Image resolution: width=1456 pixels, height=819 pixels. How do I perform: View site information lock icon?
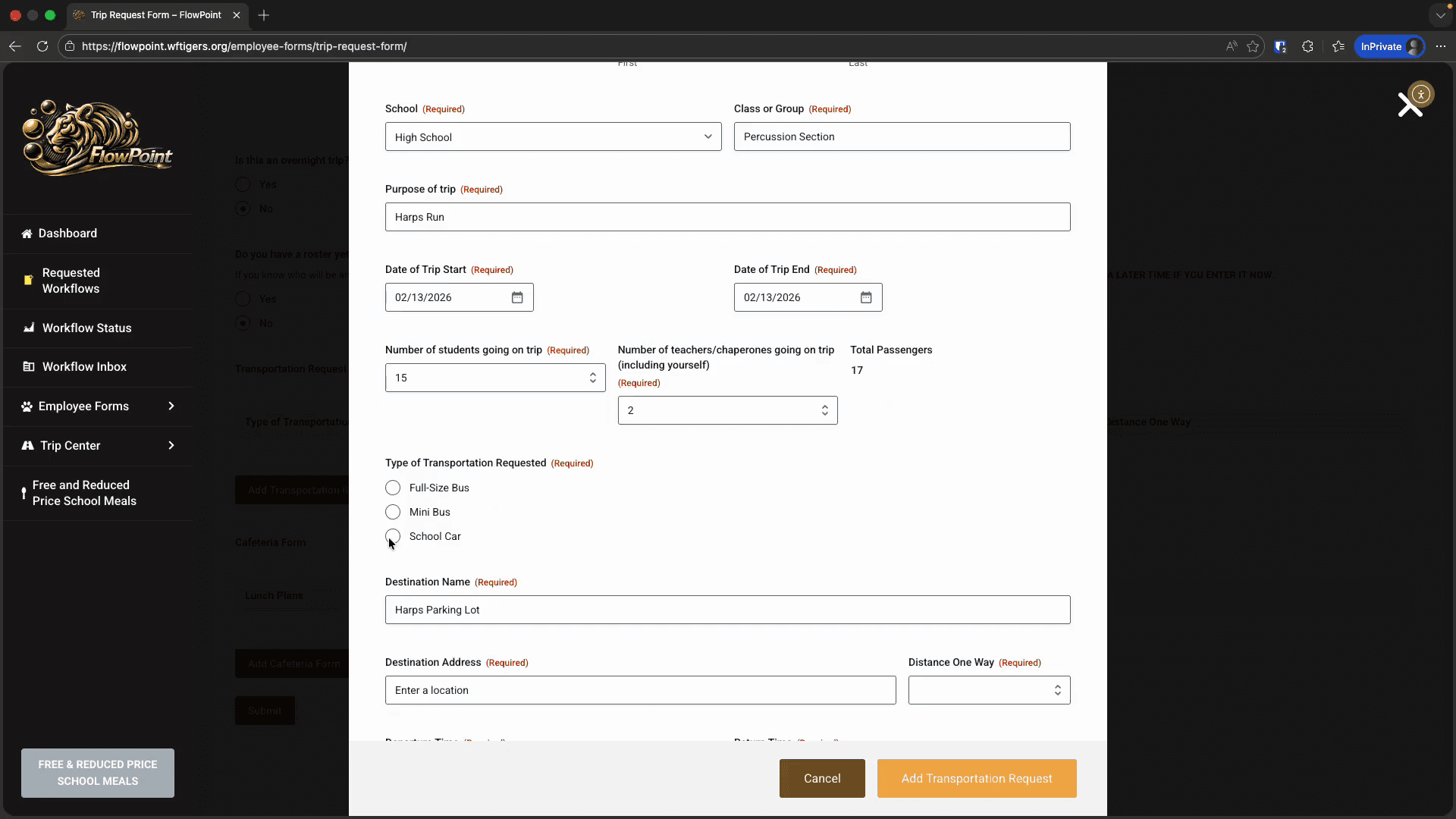[x=69, y=46]
